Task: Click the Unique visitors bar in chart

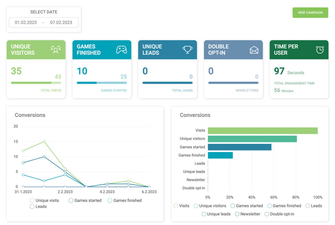Action: 252,139
